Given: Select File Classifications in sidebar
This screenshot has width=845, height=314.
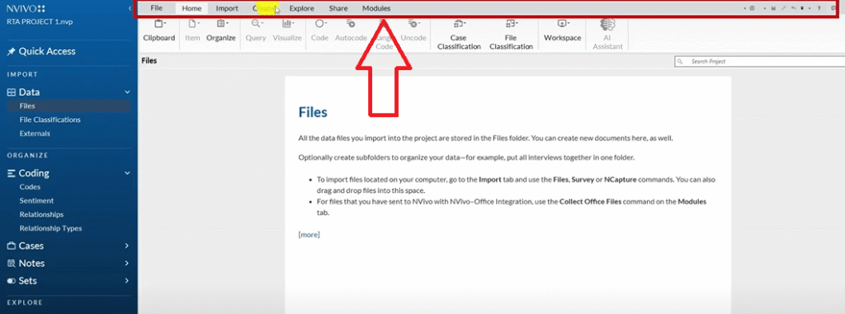Looking at the screenshot, I should click(x=50, y=120).
